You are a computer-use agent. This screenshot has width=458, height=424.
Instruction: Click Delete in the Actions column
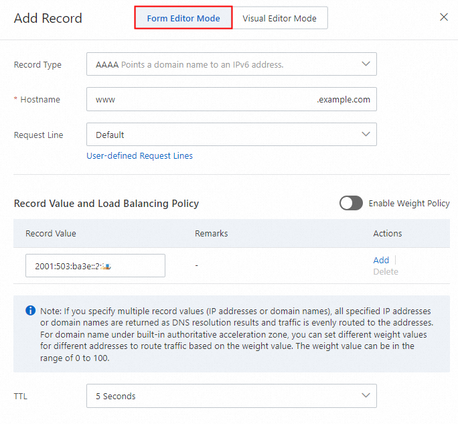point(385,272)
